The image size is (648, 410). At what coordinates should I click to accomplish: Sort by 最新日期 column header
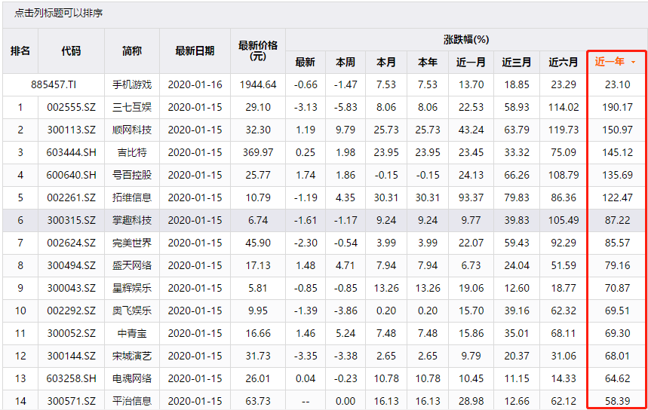click(x=195, y=50)
